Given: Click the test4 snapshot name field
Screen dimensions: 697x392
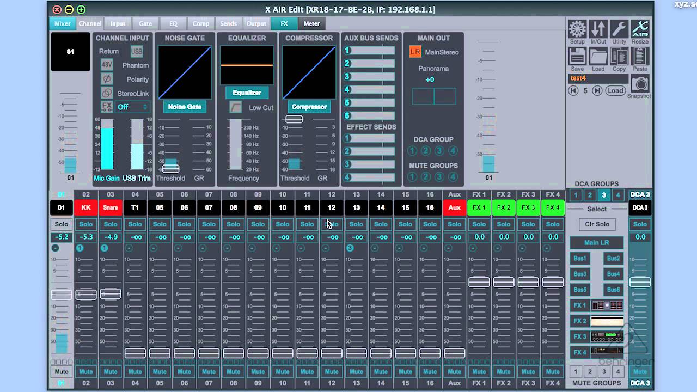Looking at the screenshot, I should coord(598,78).
